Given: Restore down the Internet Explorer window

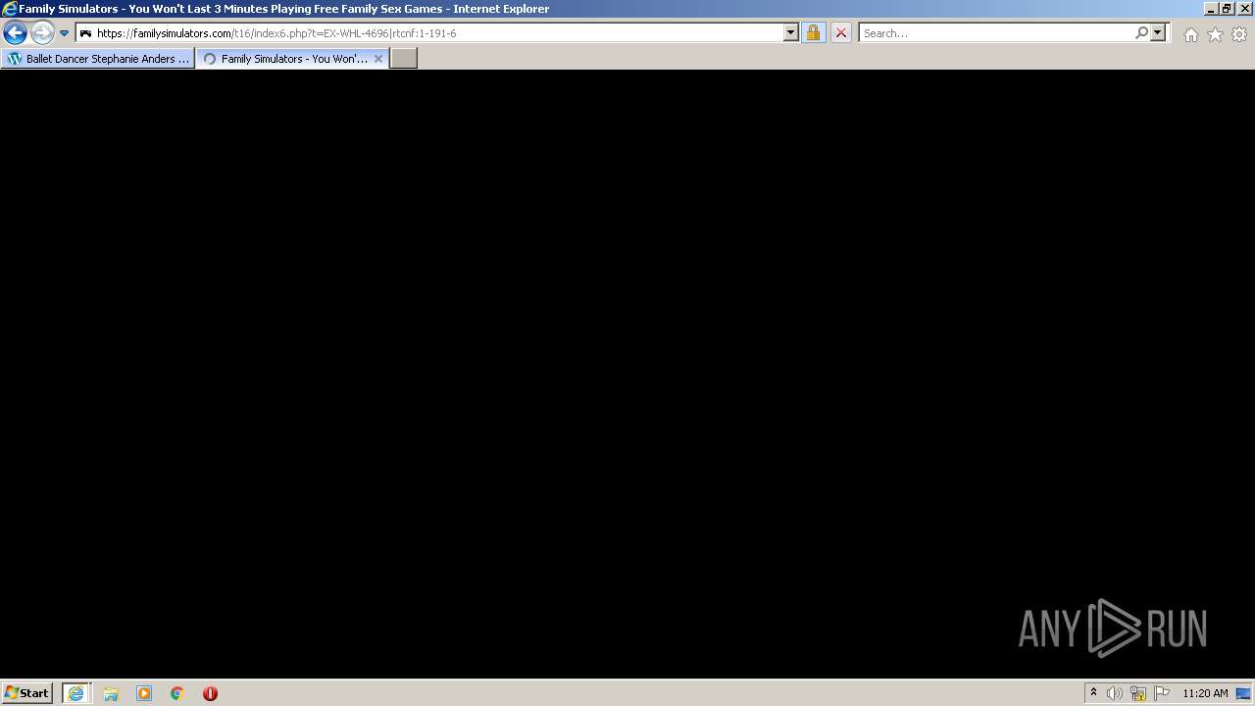Looking at the screenshot, I should point(1227,9).
